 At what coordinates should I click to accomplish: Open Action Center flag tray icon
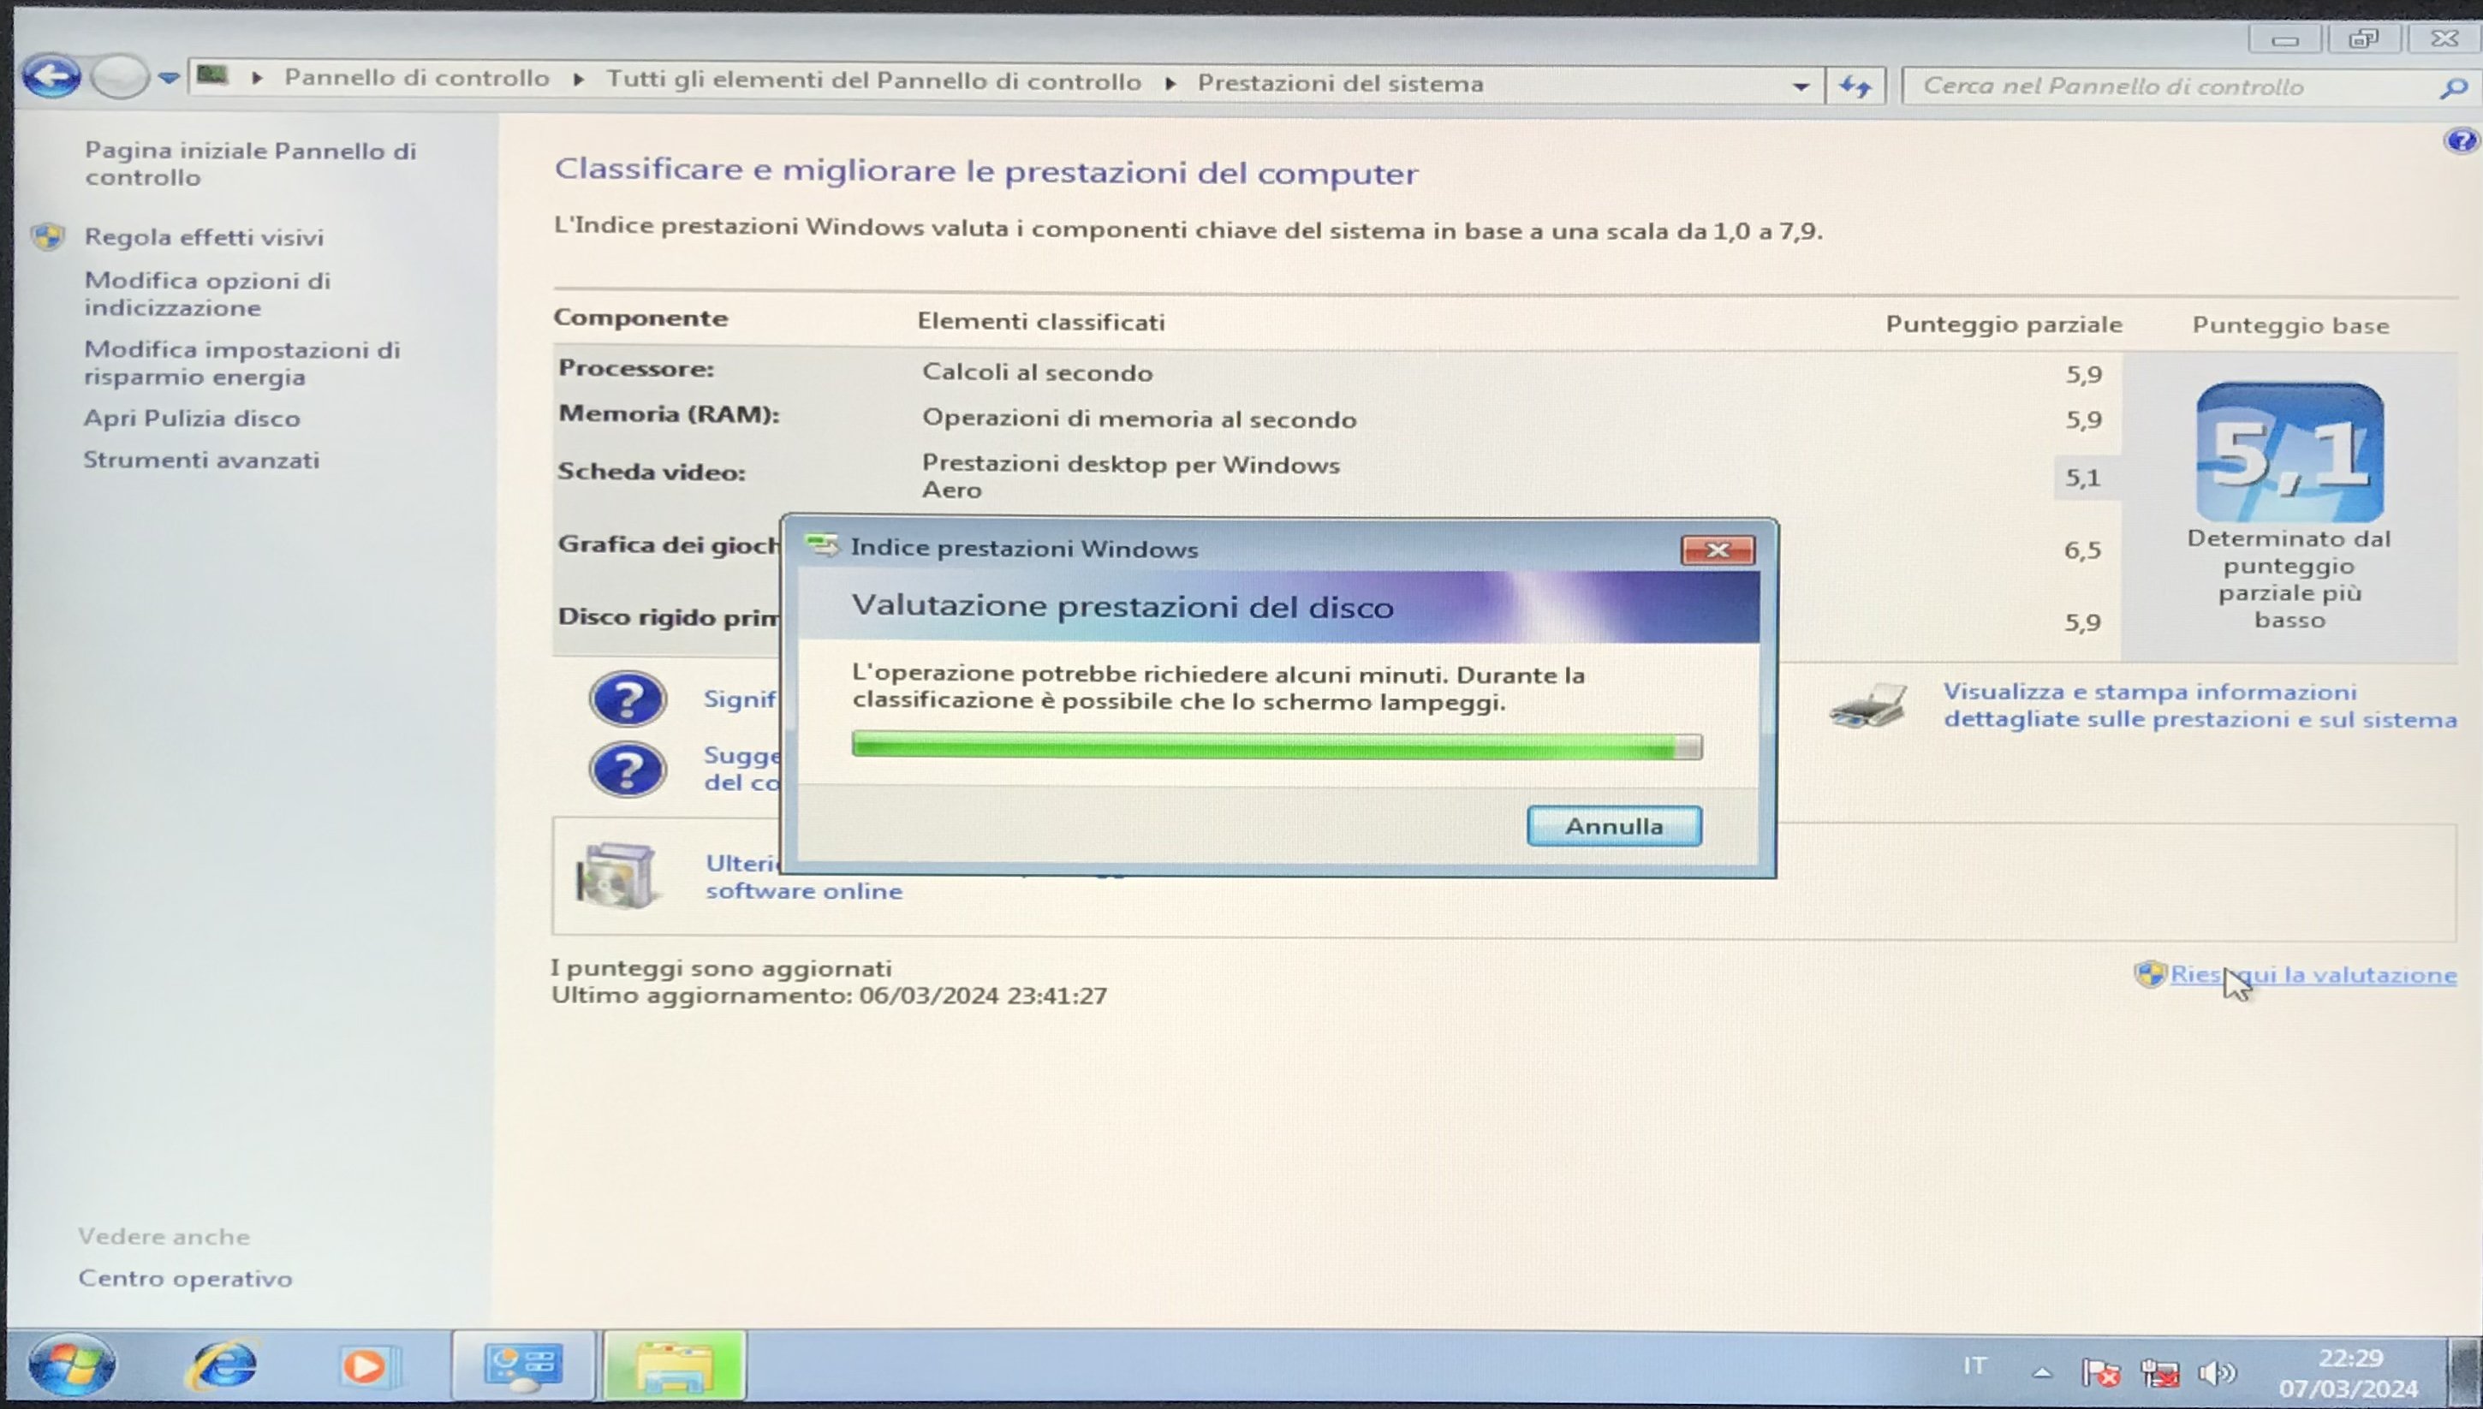point(2099,1372)
